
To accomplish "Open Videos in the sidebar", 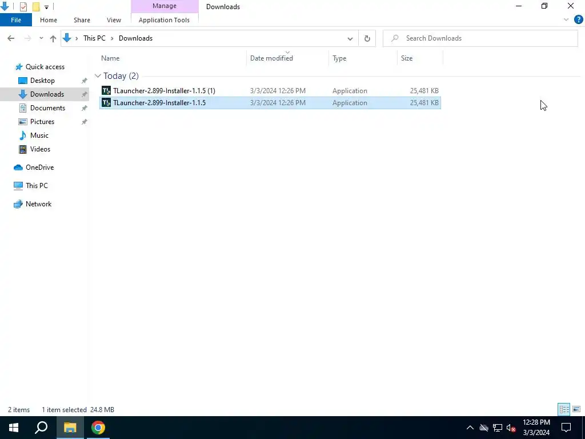I will [40, 149].
